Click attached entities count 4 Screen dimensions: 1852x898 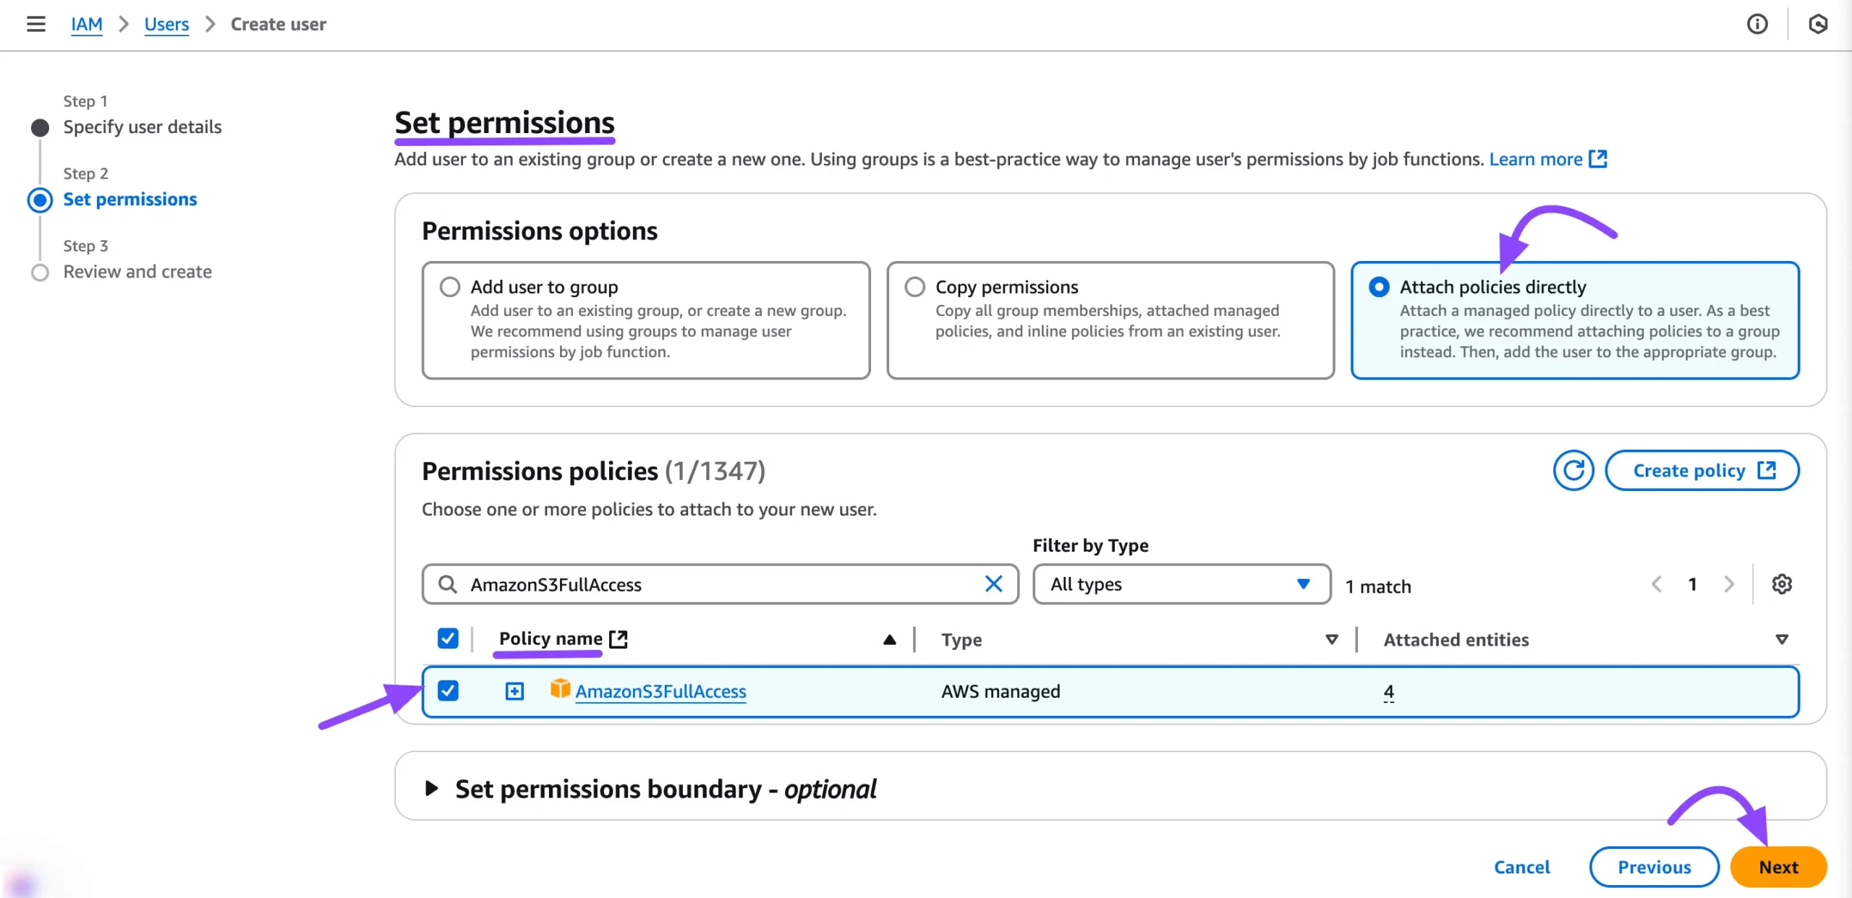(x=1389, y=692)
